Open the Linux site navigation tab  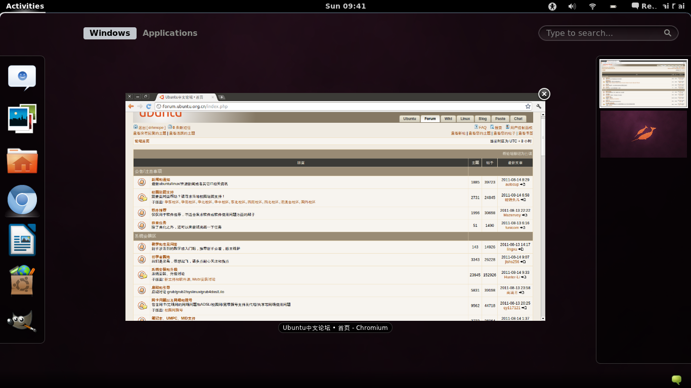[465, 119]
